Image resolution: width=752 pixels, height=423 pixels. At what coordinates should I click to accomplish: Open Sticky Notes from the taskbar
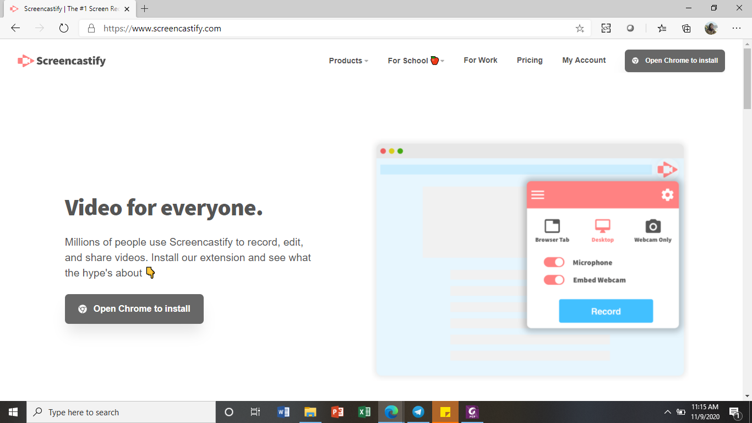click(x=445, y=412)
